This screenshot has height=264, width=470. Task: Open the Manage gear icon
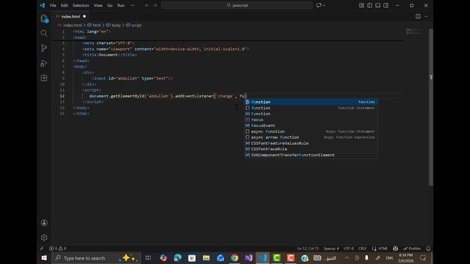(x=44, y=238)
